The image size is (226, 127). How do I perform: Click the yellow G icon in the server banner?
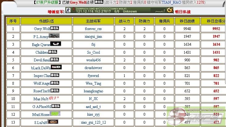click(x=170, y=10)
